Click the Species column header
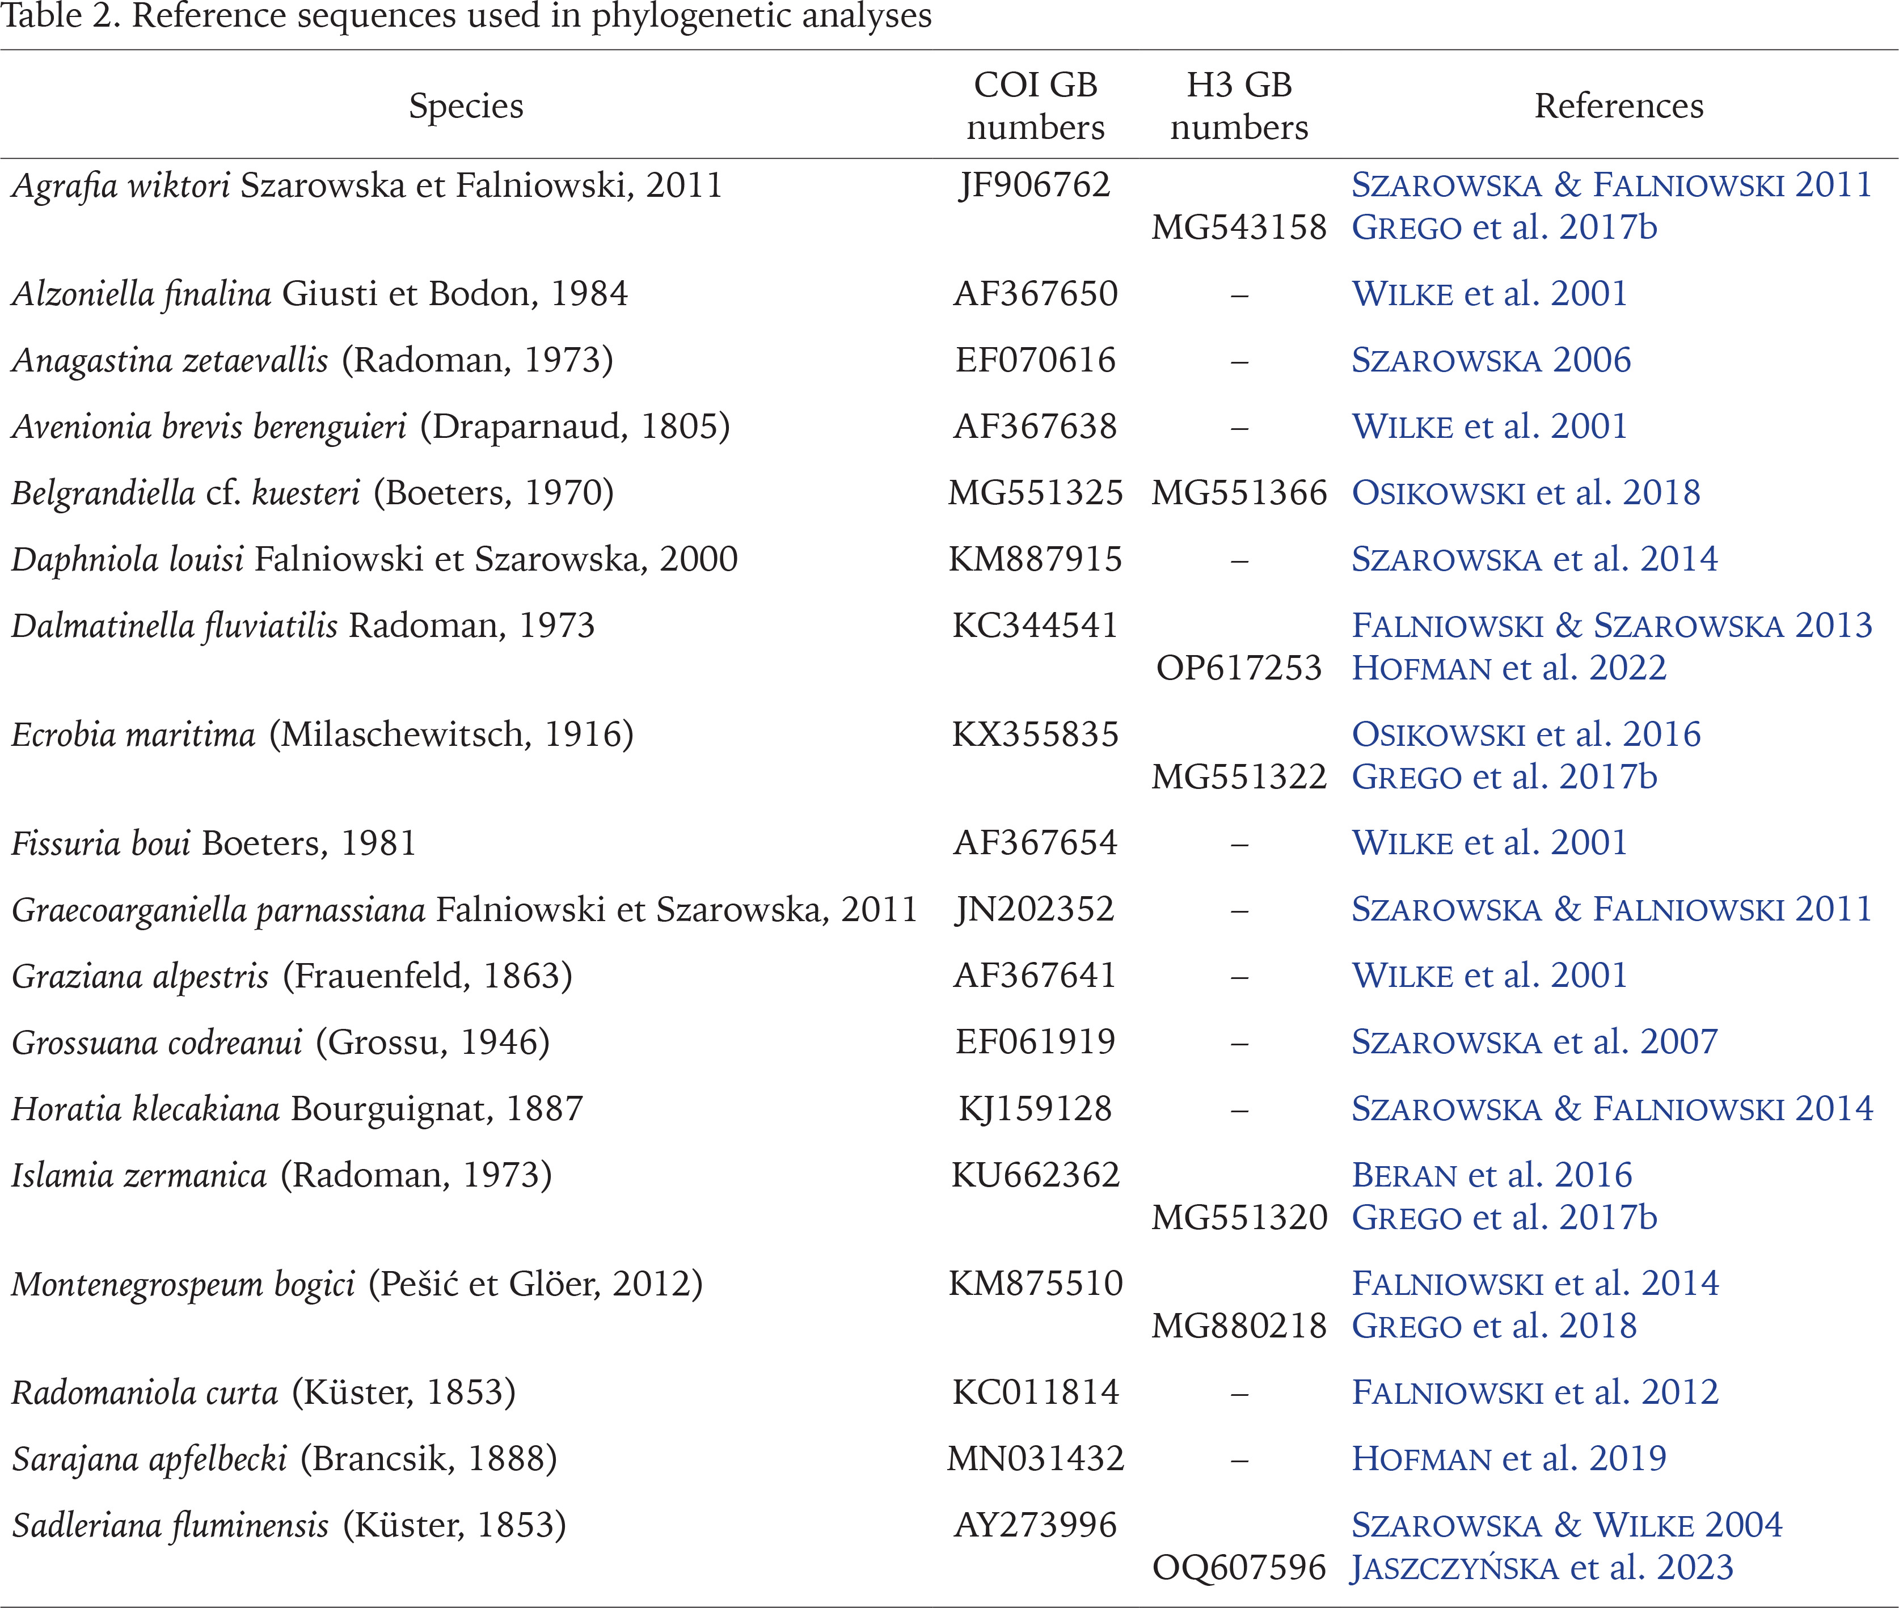1899x1608 pixels. tap(466, 107)
